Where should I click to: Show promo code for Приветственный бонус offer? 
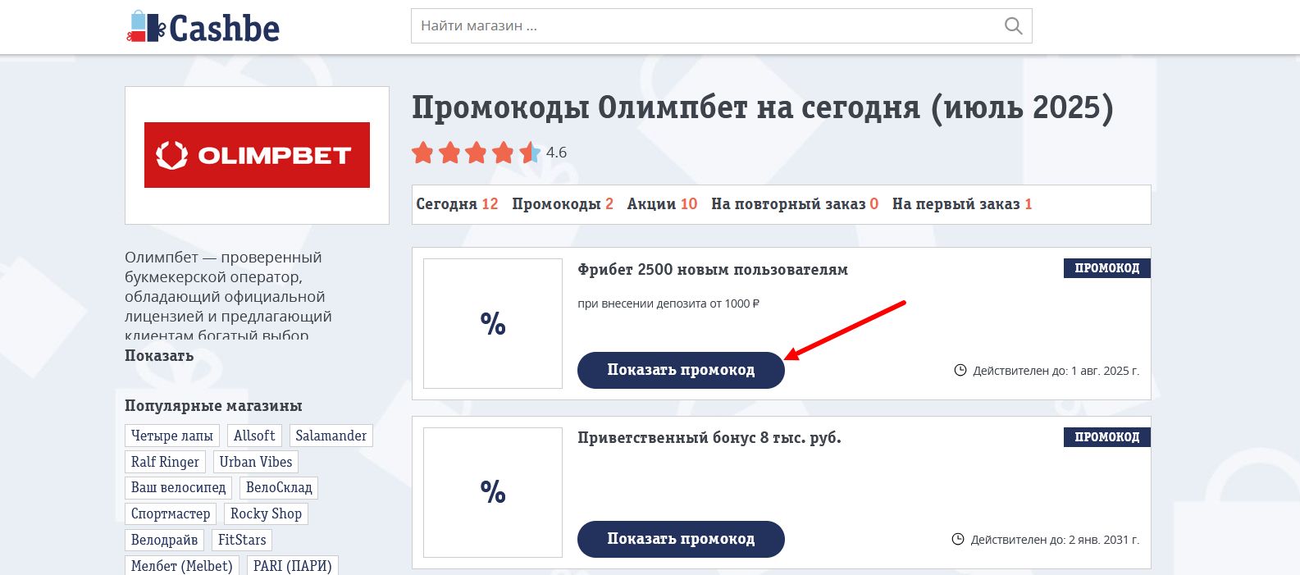[x=681, y=539]
